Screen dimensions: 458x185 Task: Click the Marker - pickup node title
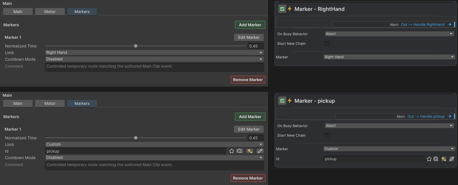point(314,101)
